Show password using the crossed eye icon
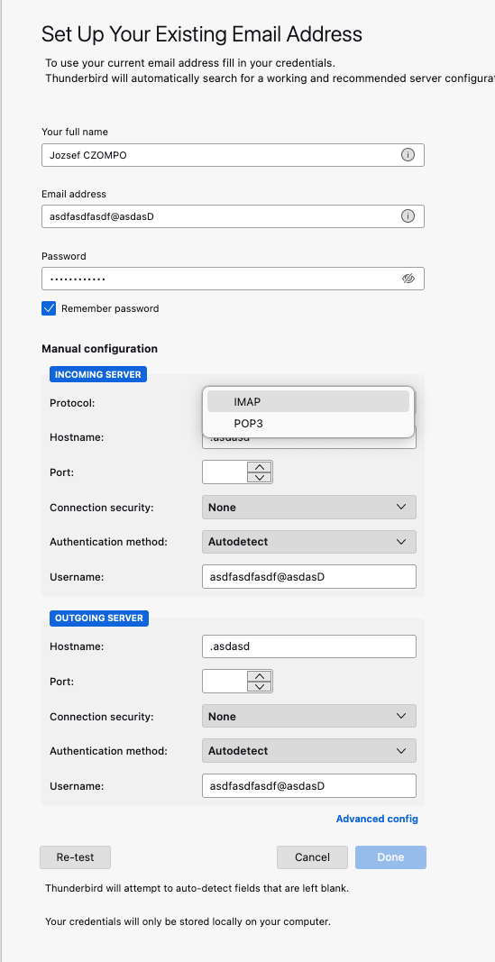This screenshot has height=962, width=495. pos(408,279)
